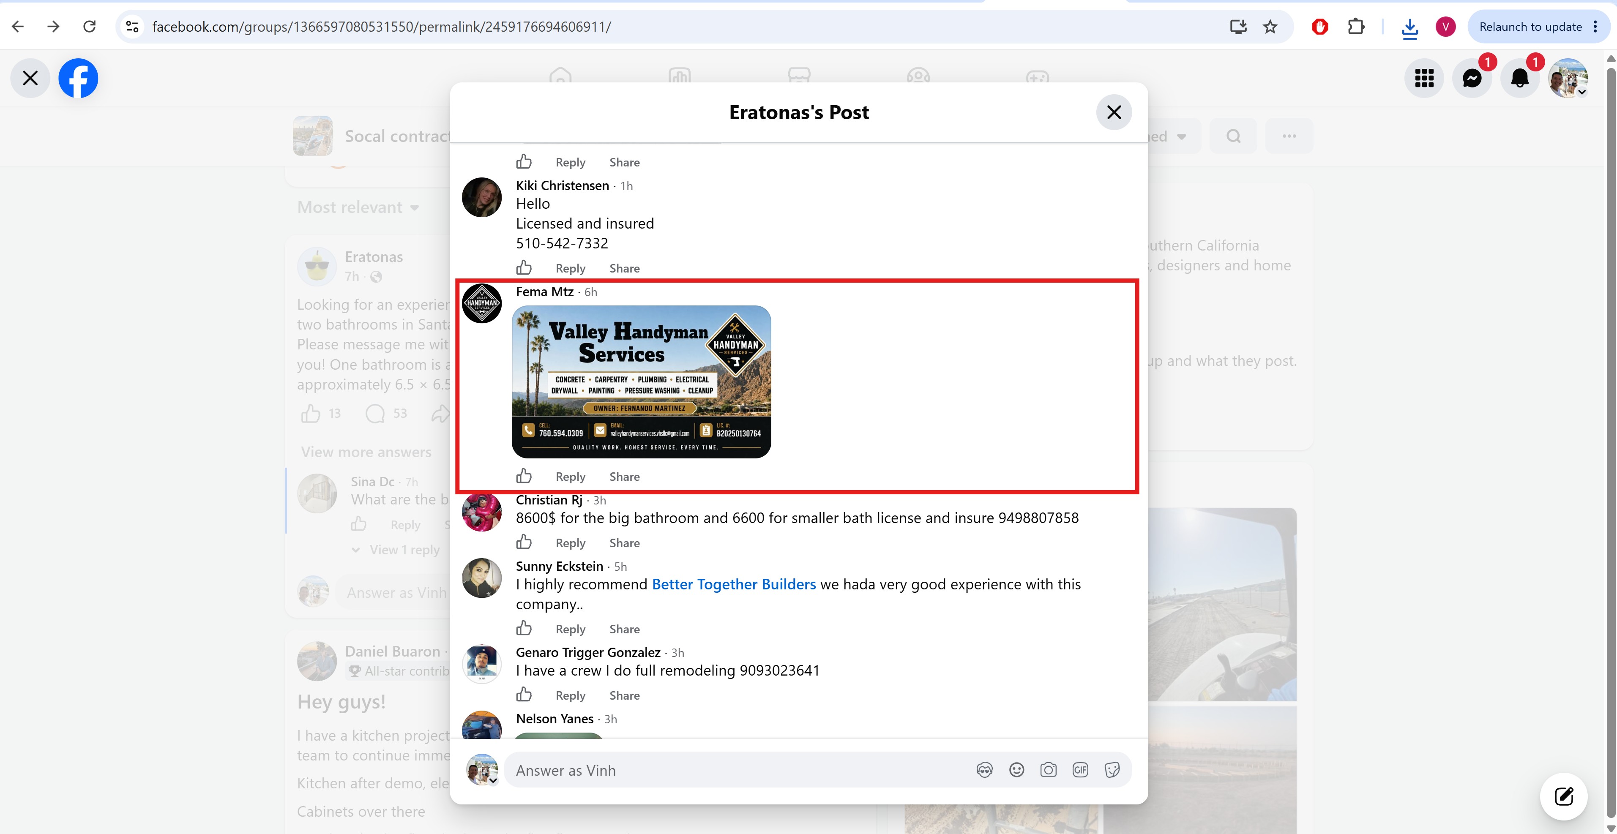Close the post view with the top-left X
1617x834 pixels.
(x=30, y=79)
